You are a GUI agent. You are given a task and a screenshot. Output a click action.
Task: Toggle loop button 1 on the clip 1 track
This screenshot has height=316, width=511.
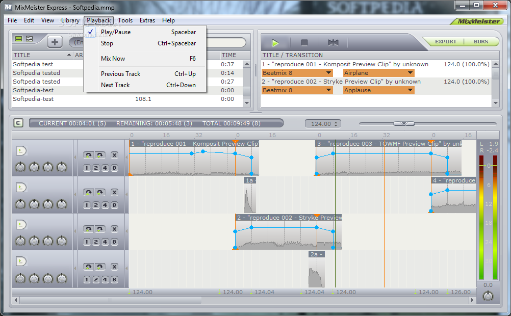pyautogui.click(x=87, y=168)
